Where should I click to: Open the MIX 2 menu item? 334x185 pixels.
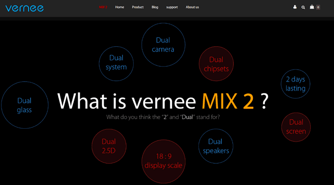(x=103, y=7)
